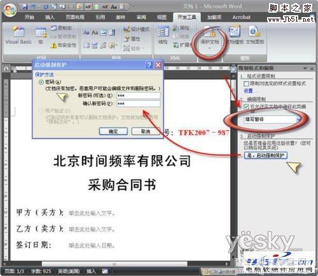The width and height of the screenshot is (318, 276).
Task: Start Record Macro (录制宏)
Action: 62,28
